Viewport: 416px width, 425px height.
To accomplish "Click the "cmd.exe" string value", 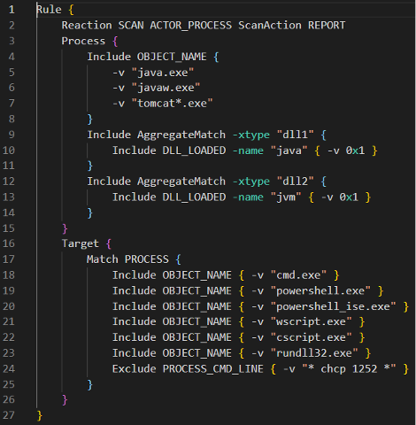I will [298, 275].
